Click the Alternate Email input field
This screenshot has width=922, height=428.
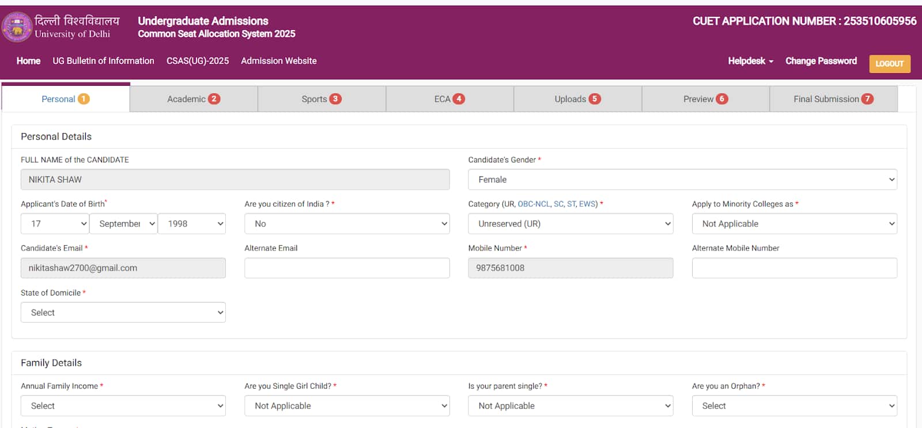[347, 268]
